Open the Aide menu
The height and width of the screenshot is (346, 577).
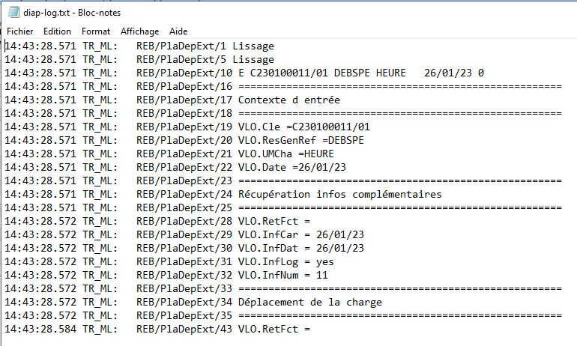pos(178,31)
